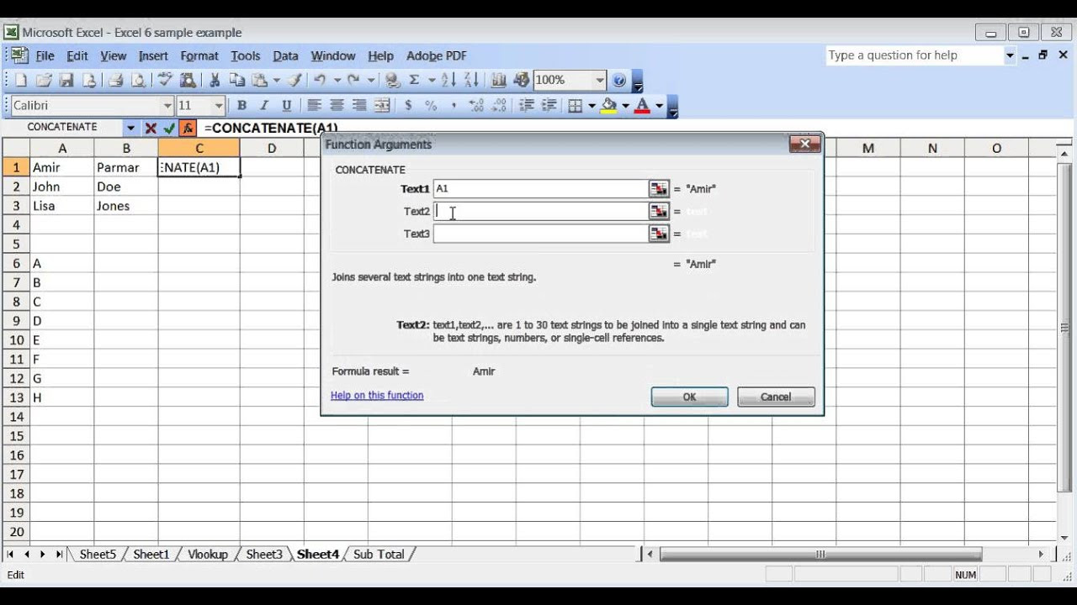Screen dimensions: 1077x605
Task: Click the horizontal scrollbar thumb
Action: coord(820,555)
